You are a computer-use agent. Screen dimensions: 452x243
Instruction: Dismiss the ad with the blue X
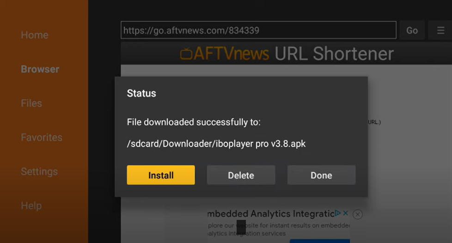click(345, 213)
